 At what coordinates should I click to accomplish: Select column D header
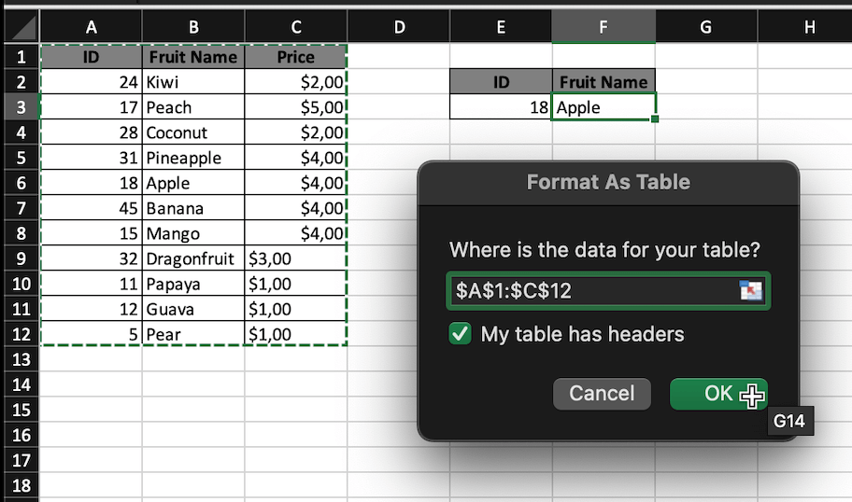point(399,27)
